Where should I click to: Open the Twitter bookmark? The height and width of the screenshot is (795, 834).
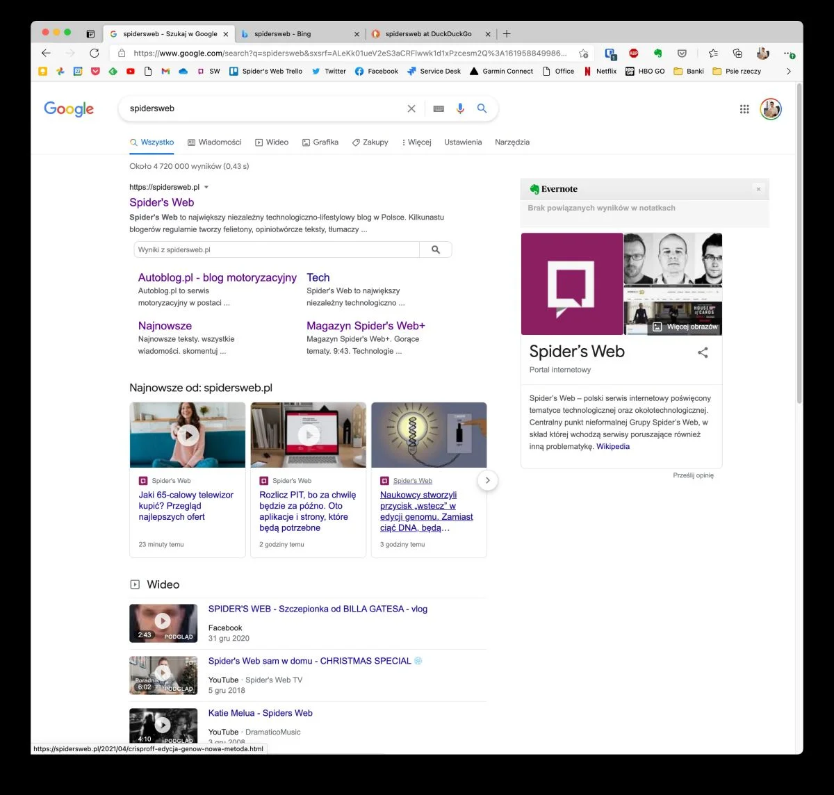pyautogui.click(x=329, y=71)
